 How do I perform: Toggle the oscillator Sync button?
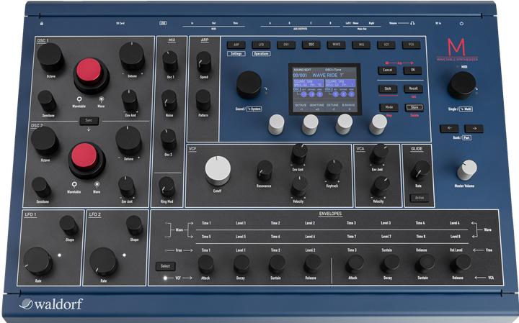click(x=89, y=121)
